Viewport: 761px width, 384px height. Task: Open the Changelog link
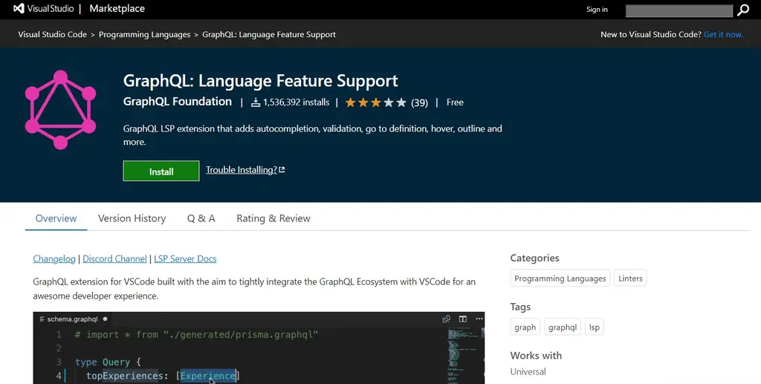coord(54,259)
